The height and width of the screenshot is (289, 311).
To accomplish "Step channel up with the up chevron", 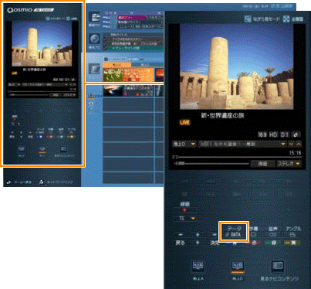I will coord(299,144).
